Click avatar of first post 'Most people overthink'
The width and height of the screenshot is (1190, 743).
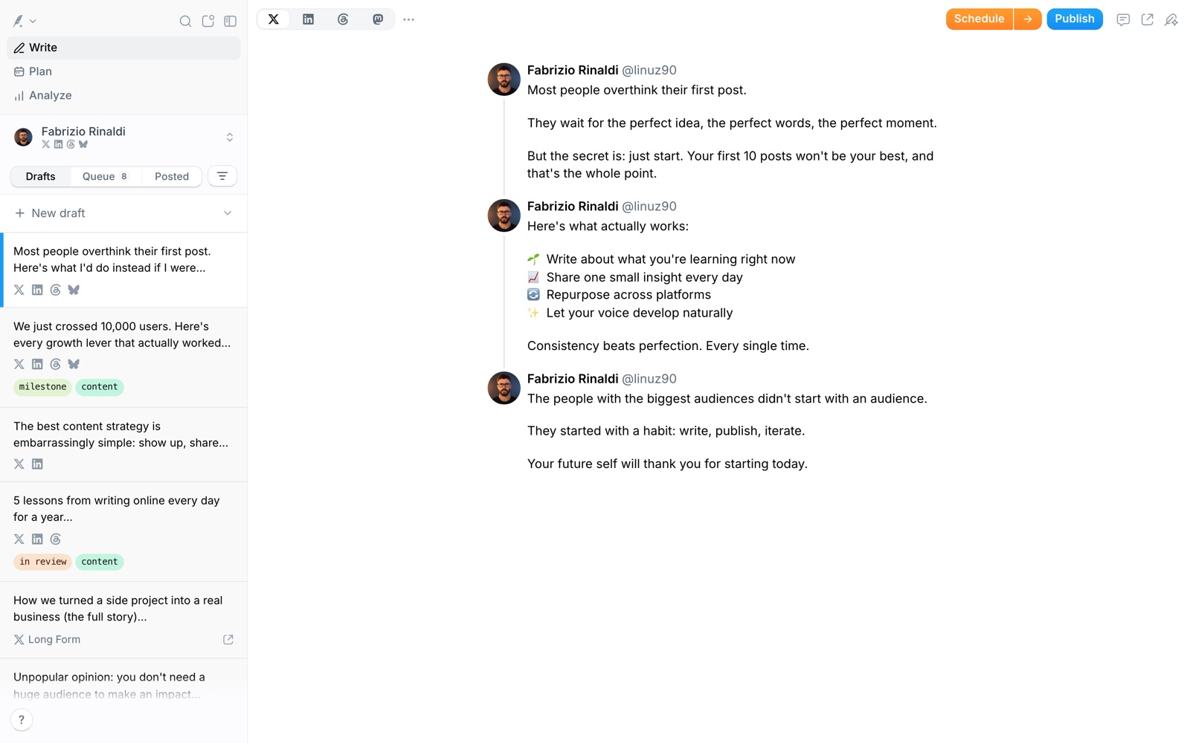coord(504,80)
